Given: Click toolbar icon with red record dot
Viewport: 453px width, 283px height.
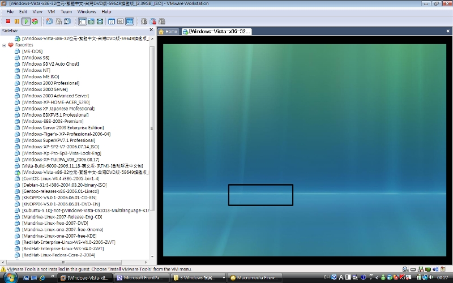Looking at the screenshot, I should [x=153, y=22].
